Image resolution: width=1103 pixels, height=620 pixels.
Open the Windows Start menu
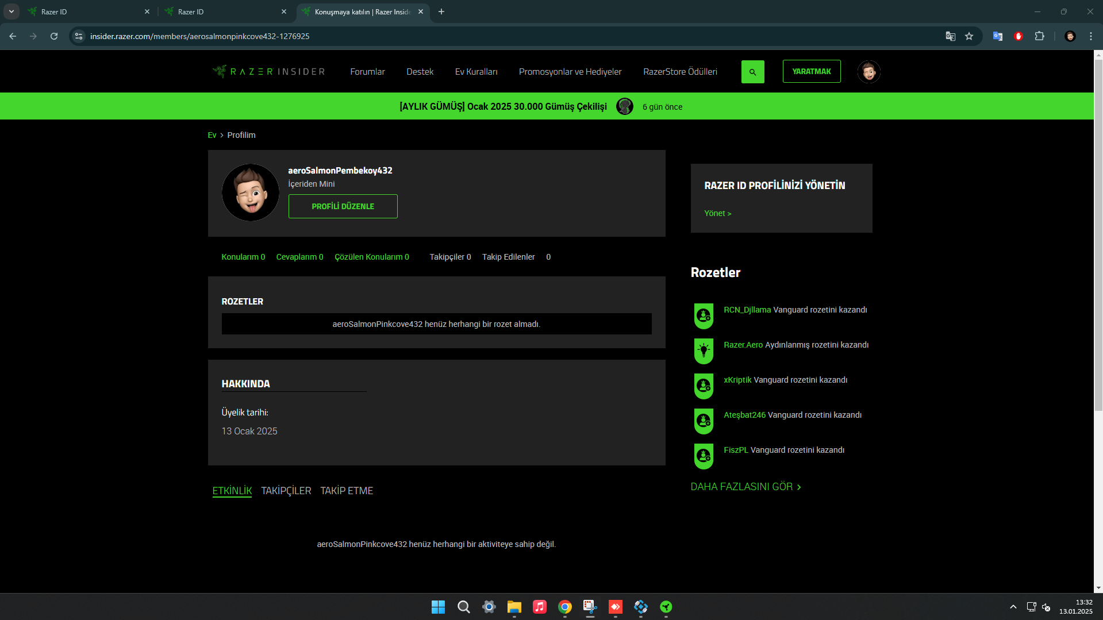[438, 607]
